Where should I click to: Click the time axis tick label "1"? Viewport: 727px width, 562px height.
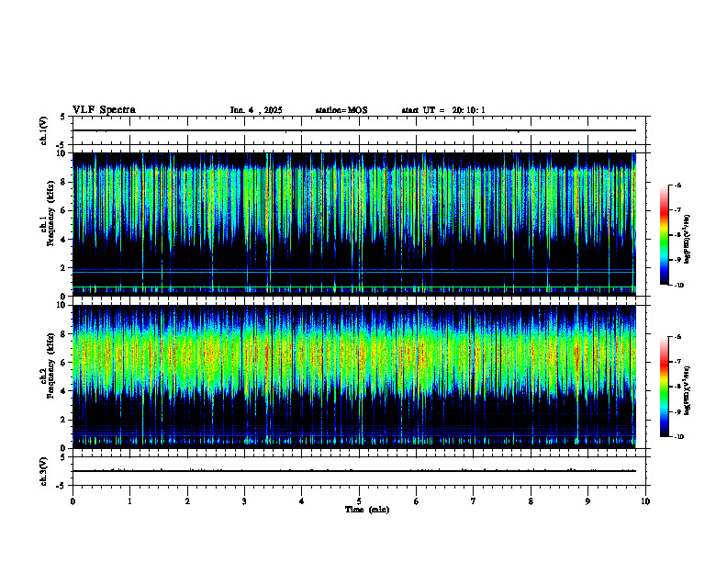point(129,501)
